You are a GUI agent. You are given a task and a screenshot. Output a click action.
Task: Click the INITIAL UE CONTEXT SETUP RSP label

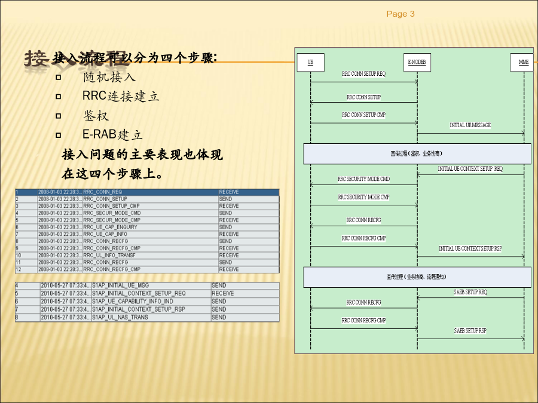tap(470, 249)
